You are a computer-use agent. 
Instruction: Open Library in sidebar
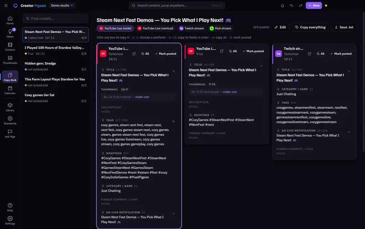10,107
